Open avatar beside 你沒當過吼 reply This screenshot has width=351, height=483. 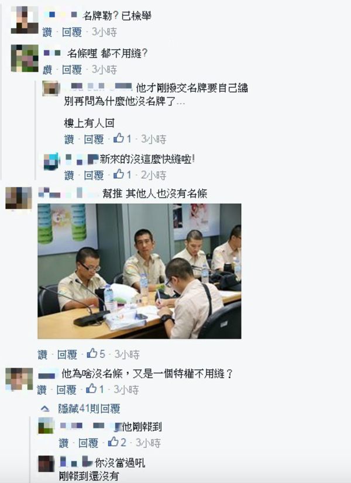(46, 464)
